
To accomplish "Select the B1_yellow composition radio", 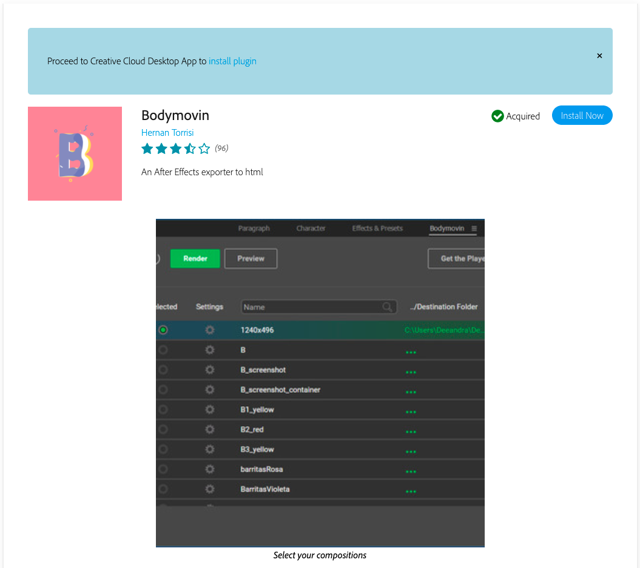I will point(163,409).
